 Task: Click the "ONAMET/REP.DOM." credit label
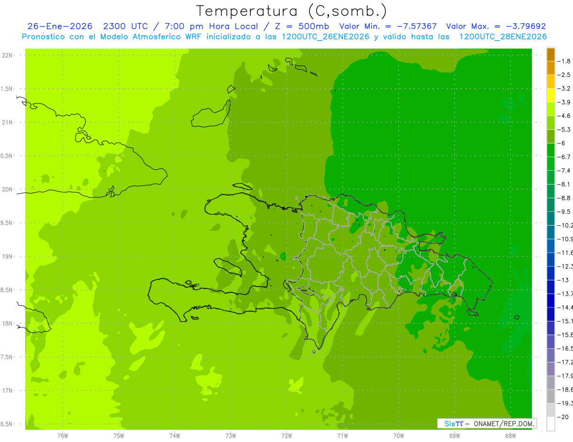pyautogui.click(x=504, y=423)
